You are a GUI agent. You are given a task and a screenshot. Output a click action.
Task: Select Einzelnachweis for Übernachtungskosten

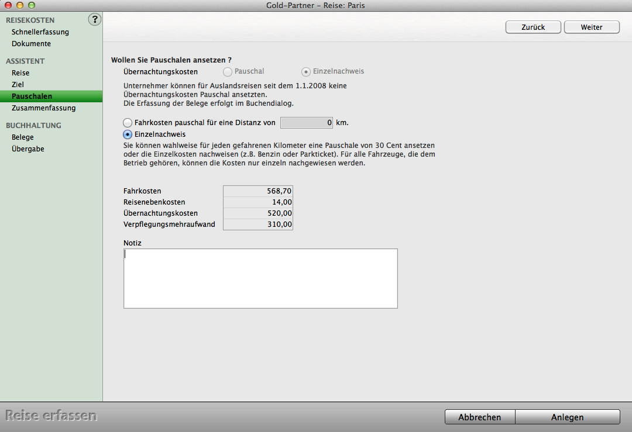[x=306, y=71]
